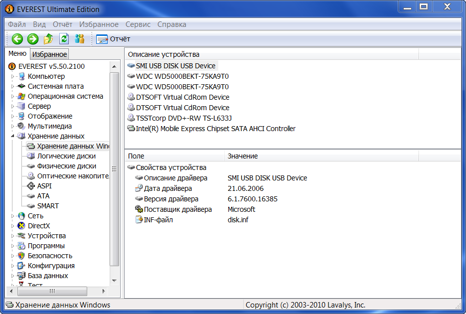Click the ASPI icon in tree
Viewport: 466px width, 314px height.
30,186
